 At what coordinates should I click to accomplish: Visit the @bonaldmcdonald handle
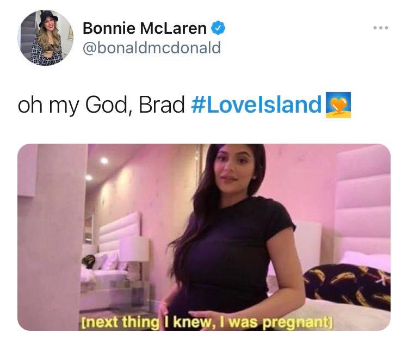152,48
